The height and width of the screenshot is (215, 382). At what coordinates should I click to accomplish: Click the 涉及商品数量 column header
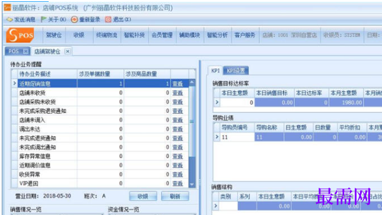click(147, 74)
